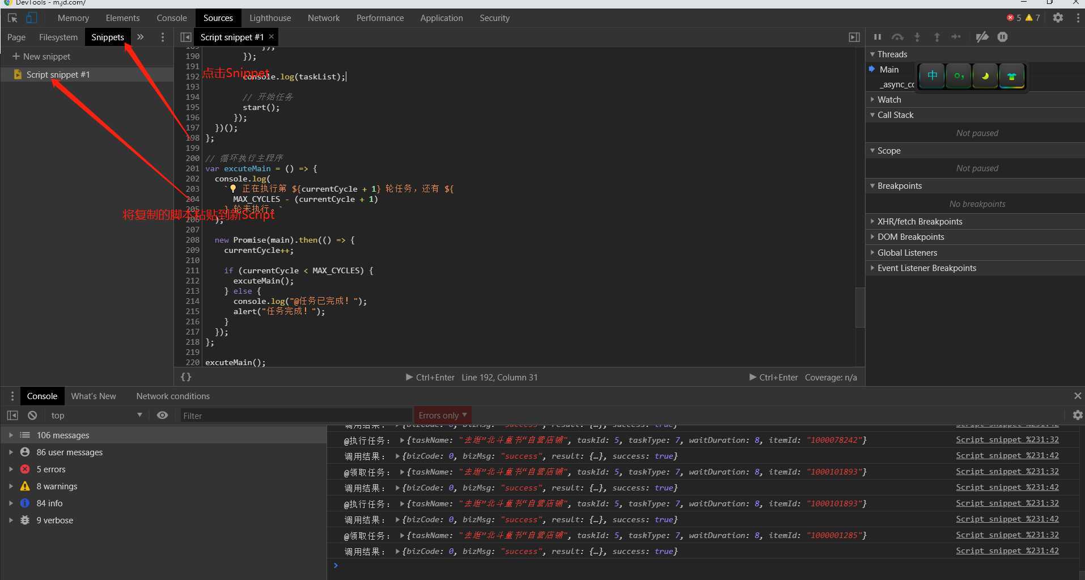Image resolution: width=1085 pixels, height=580 pixels.
Task: Toggle pause on exceptions button
Action: point(1002,37)
